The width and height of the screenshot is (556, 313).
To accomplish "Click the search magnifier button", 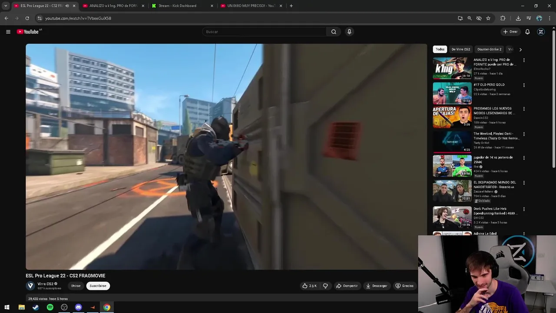I will [334, 32].
